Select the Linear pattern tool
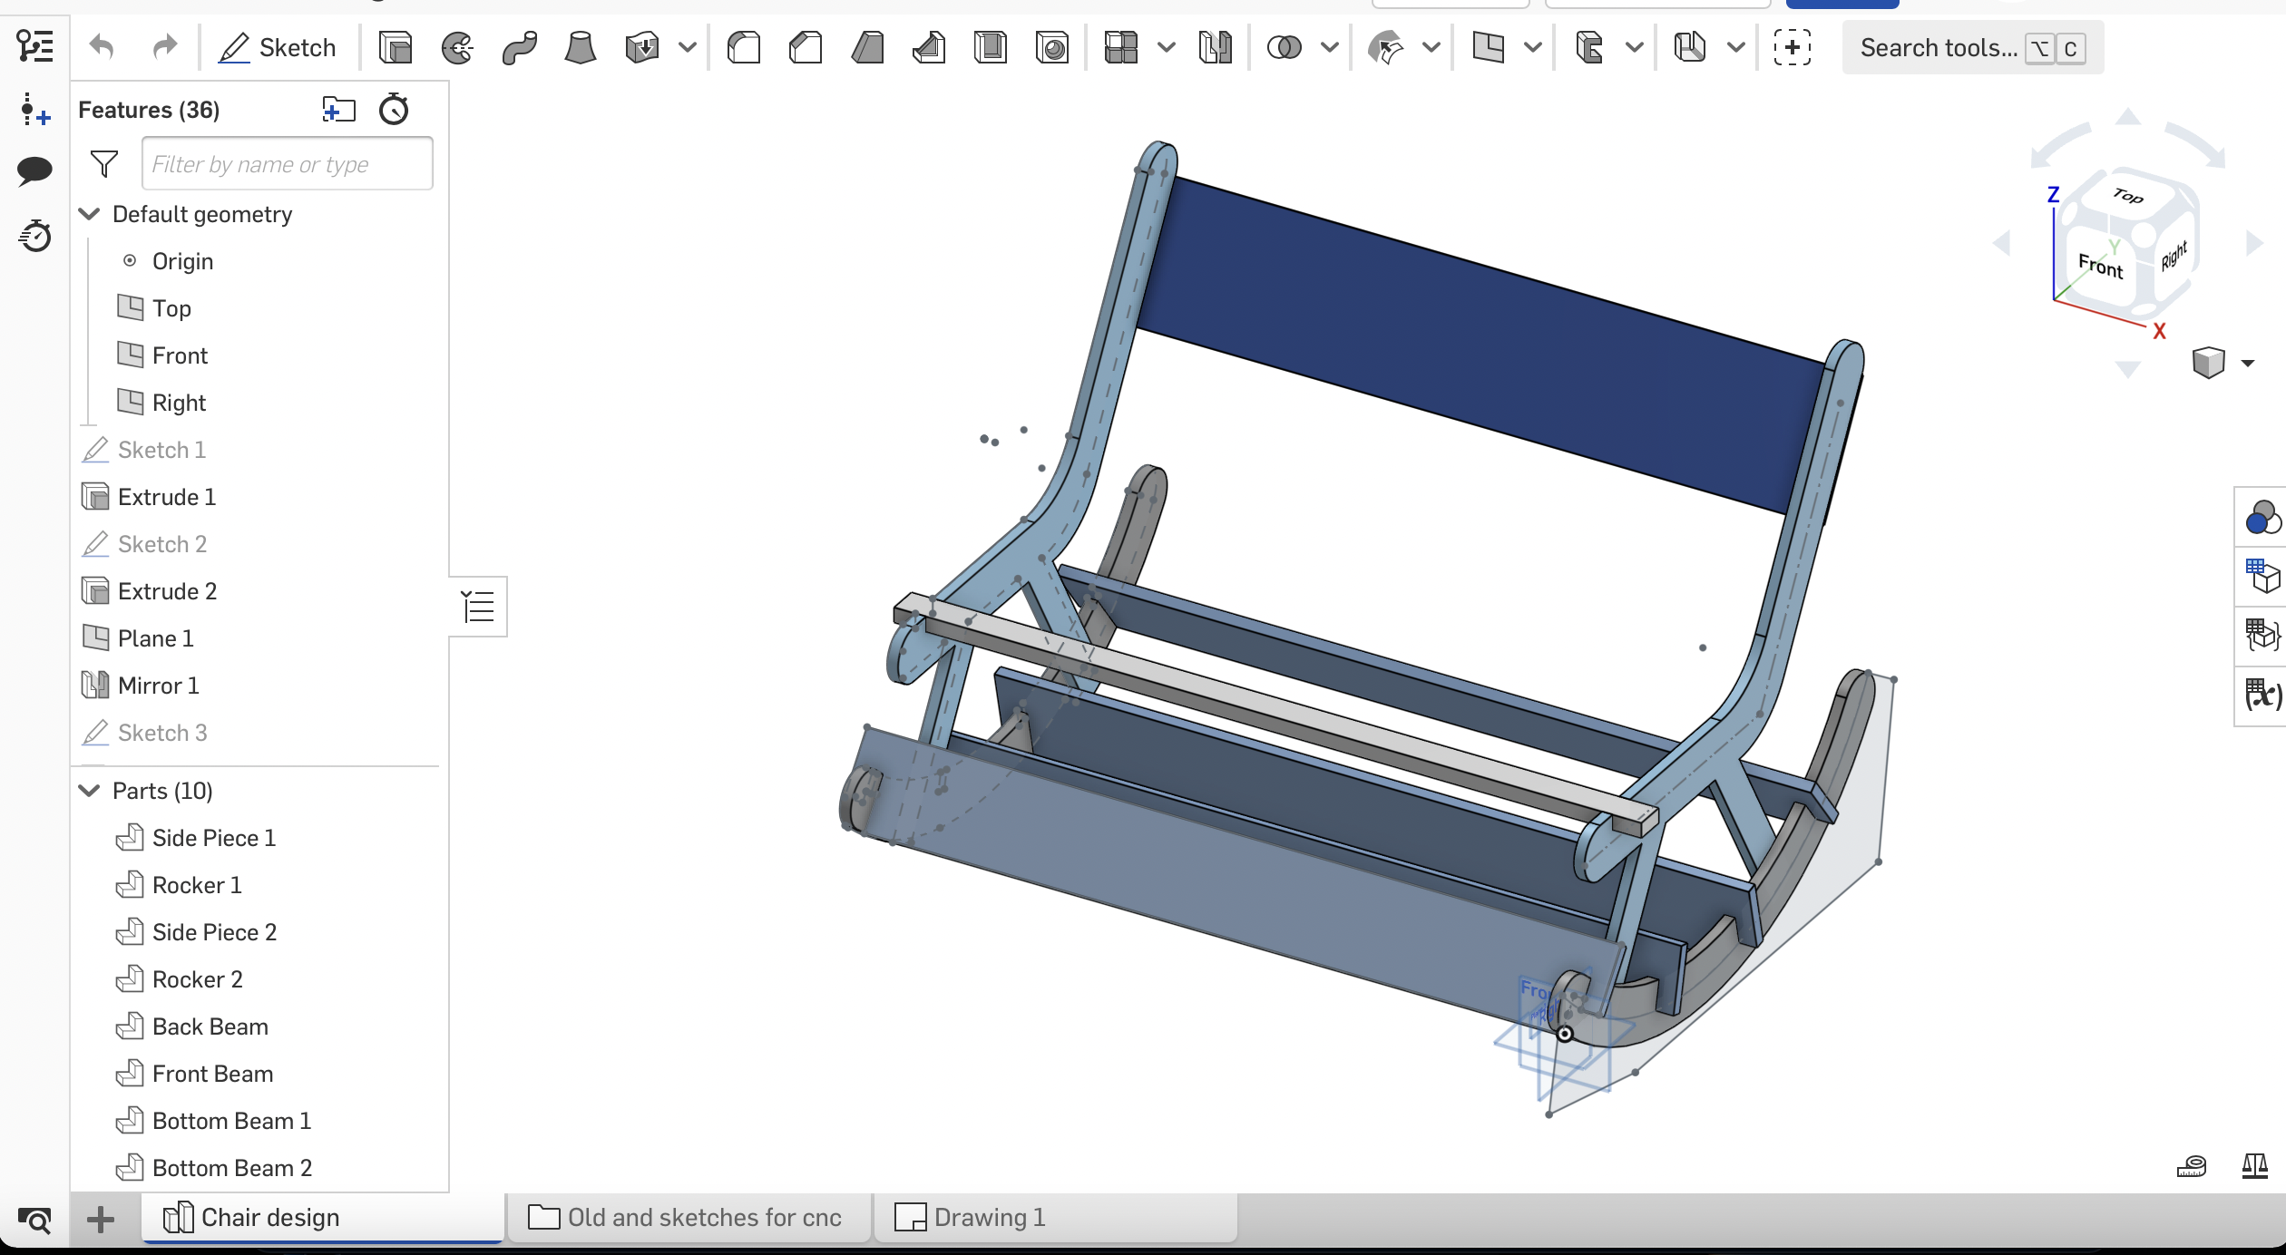The width and height of the screenshot is (2286, 1255). tap(1119, 47)
